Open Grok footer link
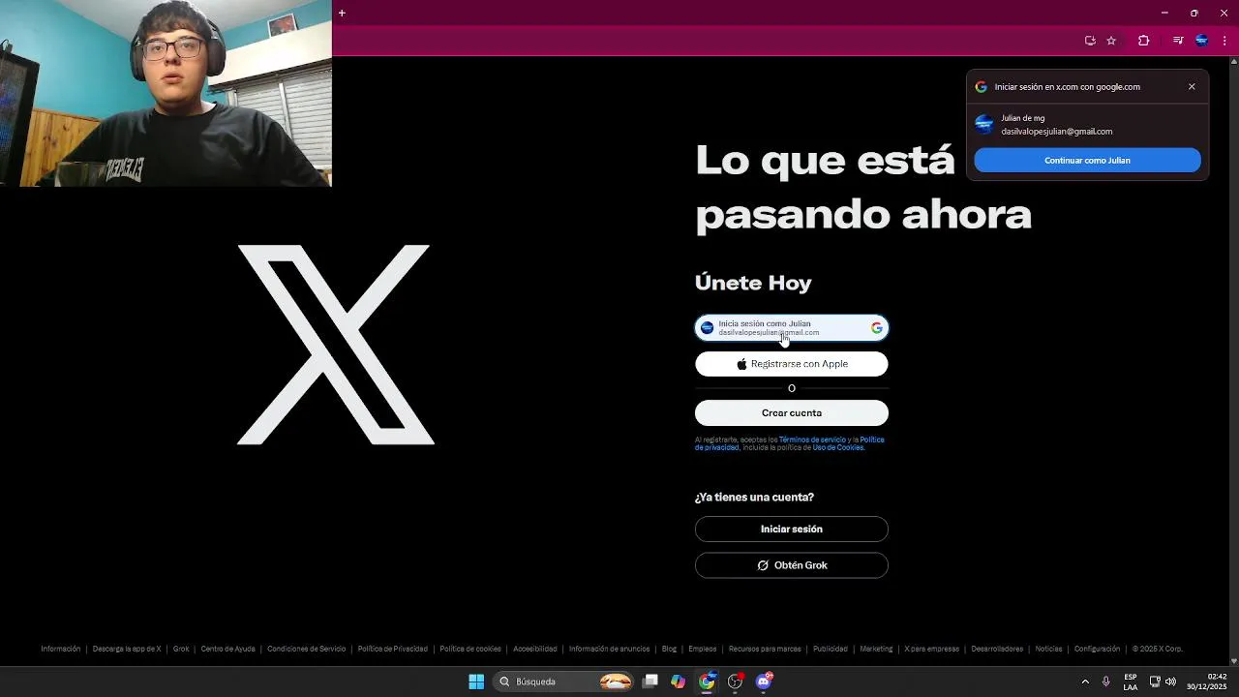The width and height of the screenshot is (1239, 697). [181, 649]
